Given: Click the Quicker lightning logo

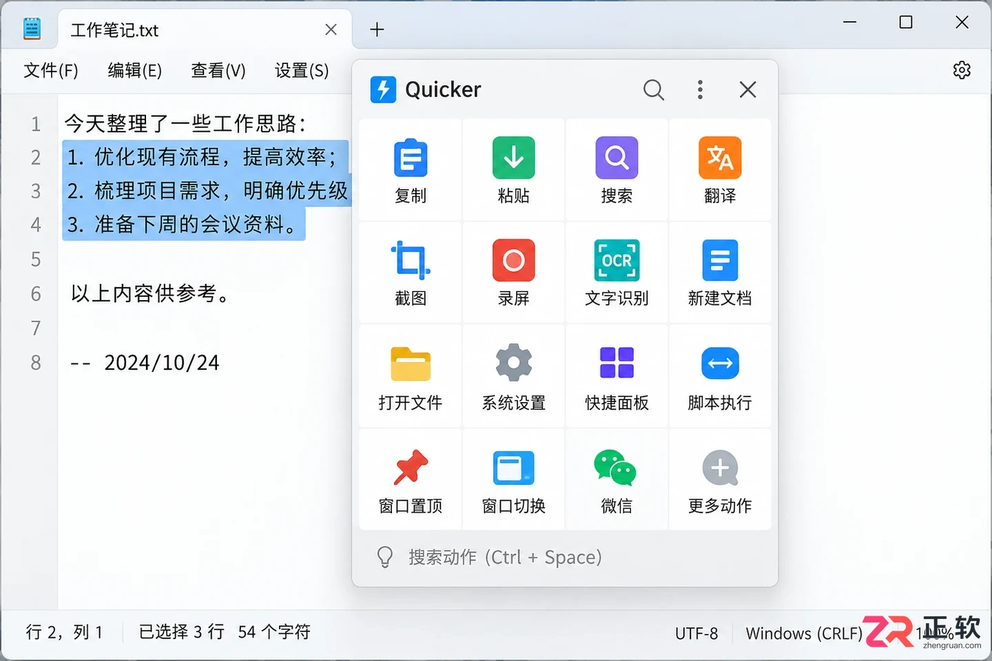Looking at the screenshot, I should (x=383, y=90).
